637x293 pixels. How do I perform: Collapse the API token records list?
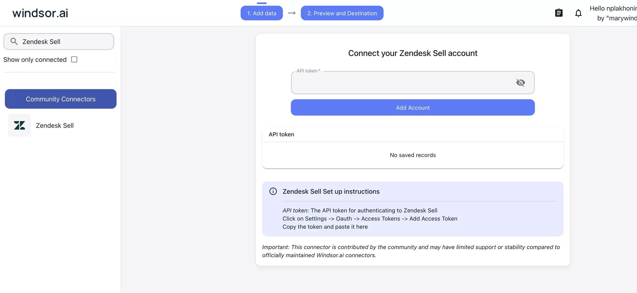(x=281, y=134)
